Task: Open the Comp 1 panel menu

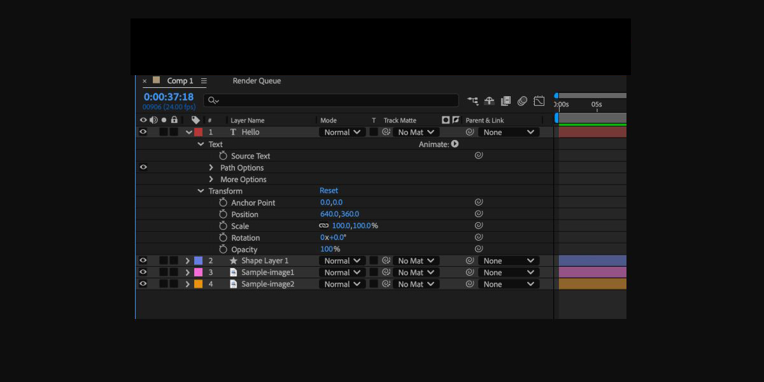Action: (x=204, y=81)
